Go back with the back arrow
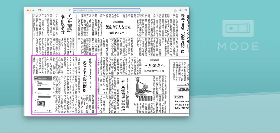 tap(47, 10)
